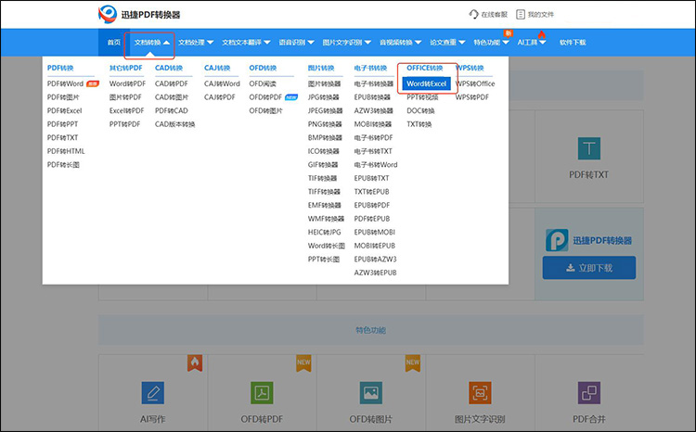Image resolution: width=696 pixels, height=432 pixels.
Task: Open the PDF转PPT link
Action: [62, 124]
